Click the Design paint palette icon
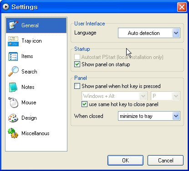The height and width of the screenshot is (171, 189). [x=13, y=118]
